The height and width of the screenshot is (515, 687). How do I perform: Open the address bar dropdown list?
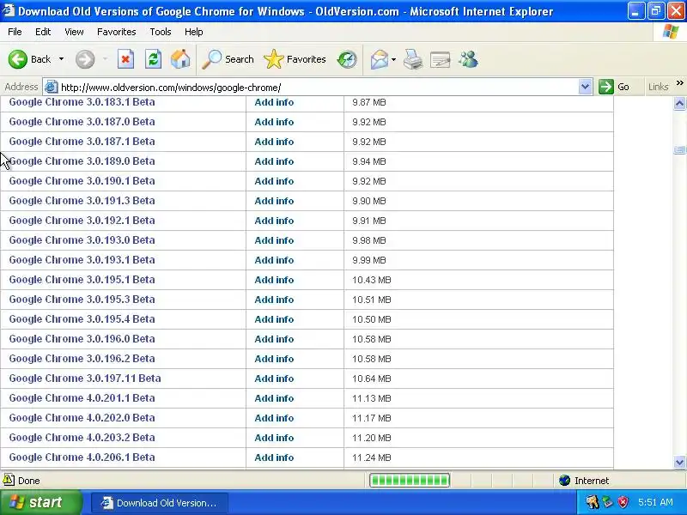click(x=585, y=87)
